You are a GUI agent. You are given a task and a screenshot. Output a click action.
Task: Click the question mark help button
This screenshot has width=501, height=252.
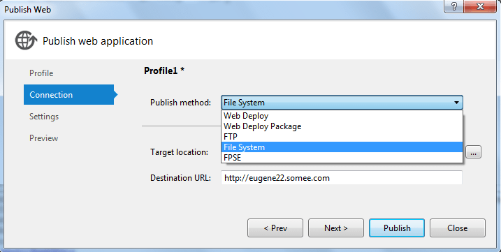pos(453,6)
